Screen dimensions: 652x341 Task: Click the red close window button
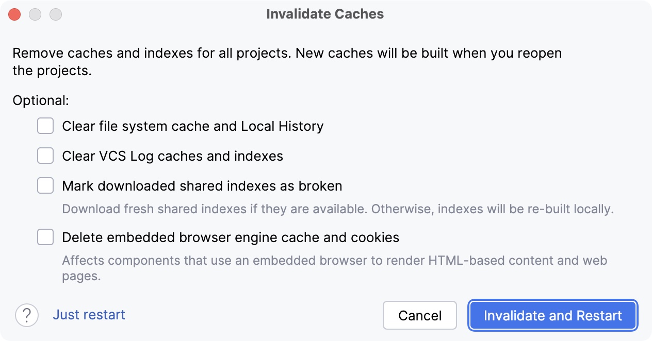click(x=14, y=14)
